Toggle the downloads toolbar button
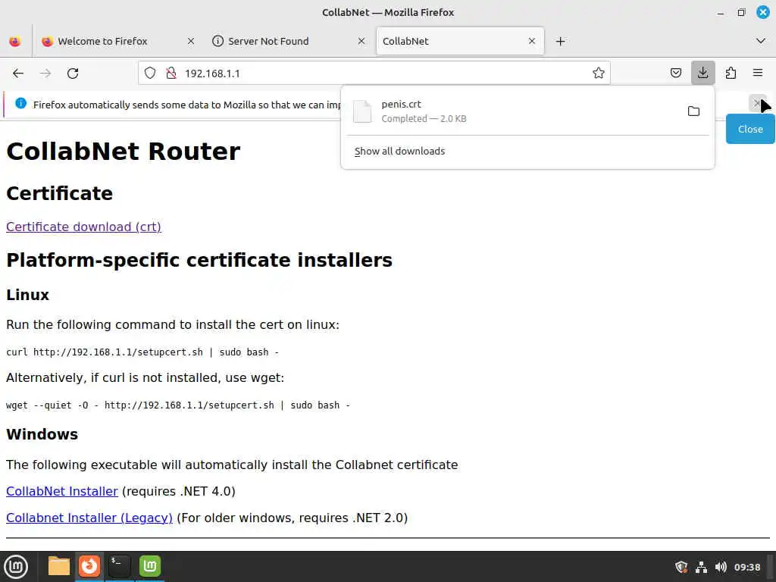The image size is (776, 582). 702,74
